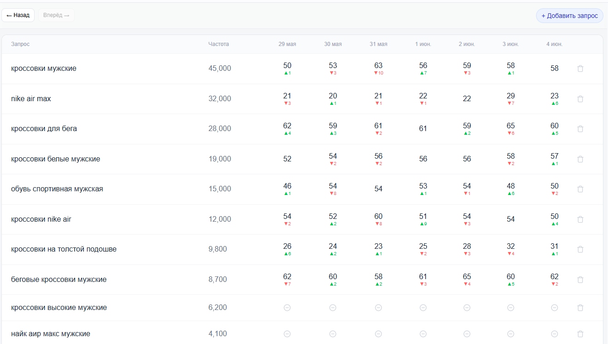Click the "Вперёд" navigation button

pyautogui.click(x=56, y=15)
